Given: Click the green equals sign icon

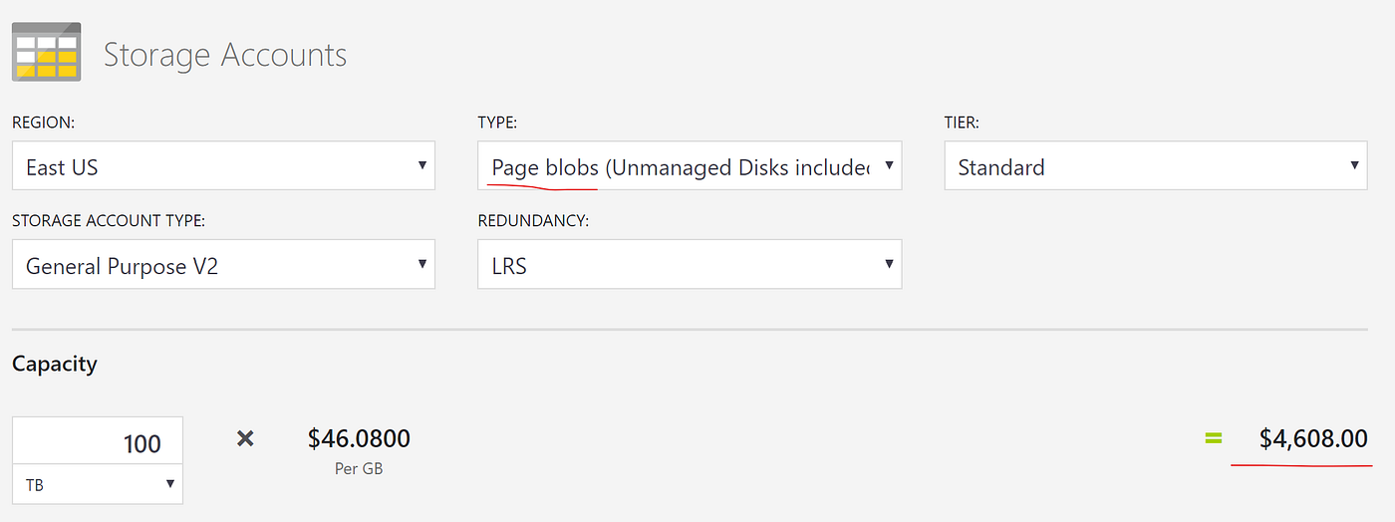Looking at the screenshot, I should pos(1213,438).
